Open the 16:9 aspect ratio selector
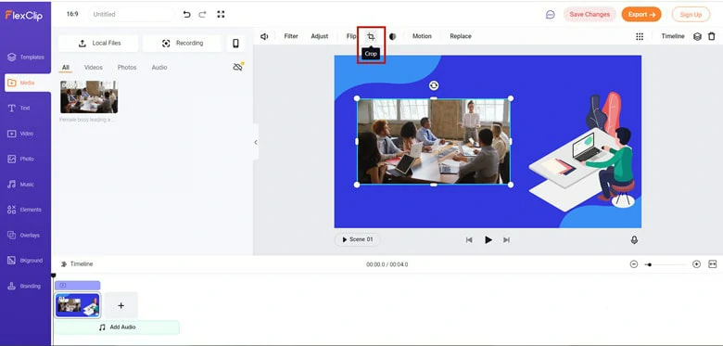 pos(72,14)
